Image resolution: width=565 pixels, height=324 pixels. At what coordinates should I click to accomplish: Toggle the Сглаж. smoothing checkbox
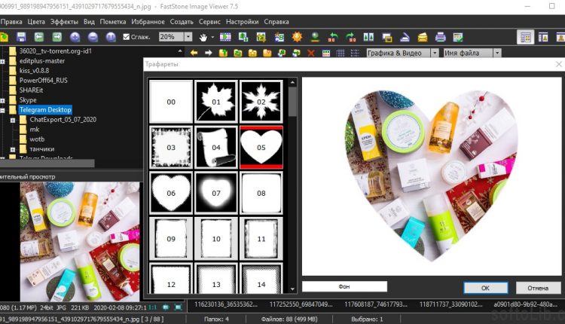click(x=126, y=37)
